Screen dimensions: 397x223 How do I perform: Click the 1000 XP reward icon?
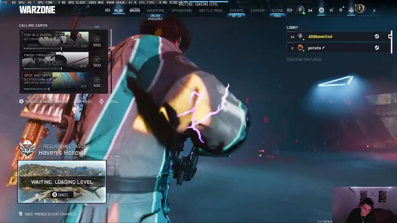97,39
